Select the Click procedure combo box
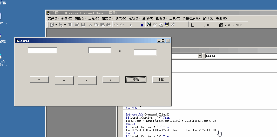 pyautogui.click(x=241, y=56)
